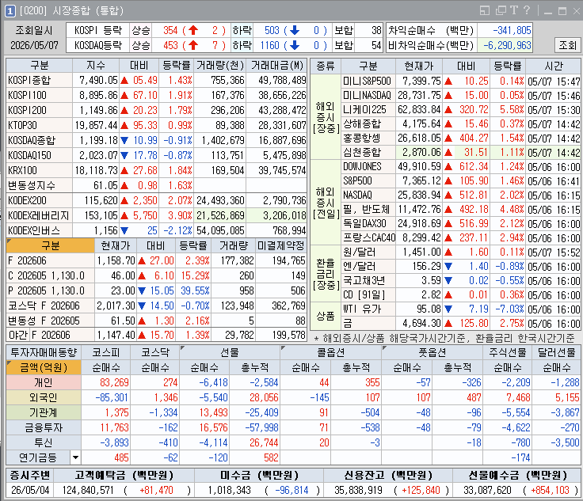The width and height of the screenshot is (583, 501).
Task: Select the 홍콩항셍 row
Action: [x=461, y=139]
